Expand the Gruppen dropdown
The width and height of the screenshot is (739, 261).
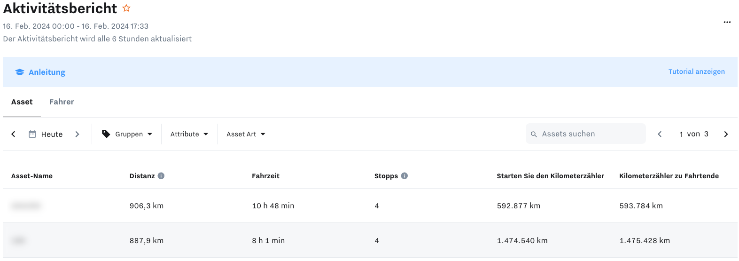127,134
